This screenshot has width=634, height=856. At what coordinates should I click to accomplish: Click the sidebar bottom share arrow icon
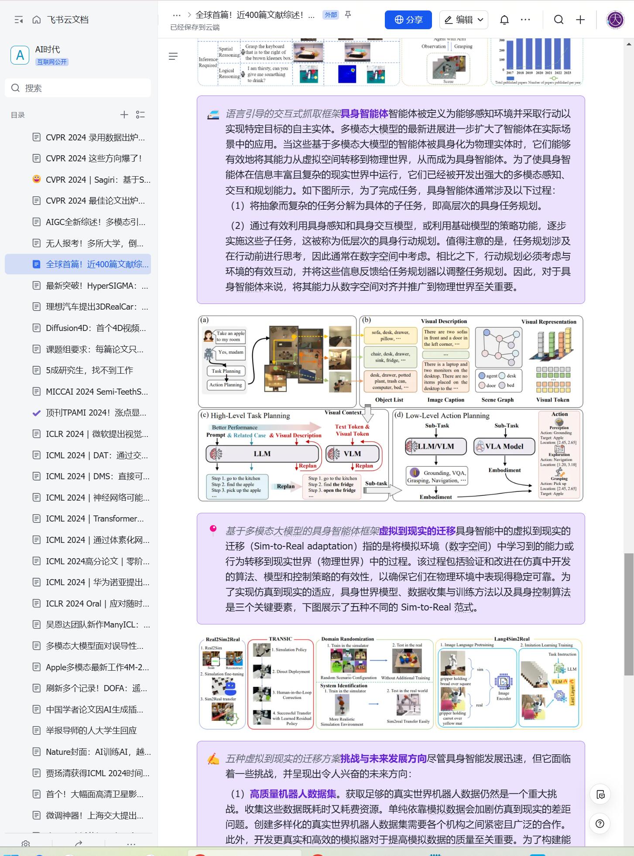(x=79, y=844)
